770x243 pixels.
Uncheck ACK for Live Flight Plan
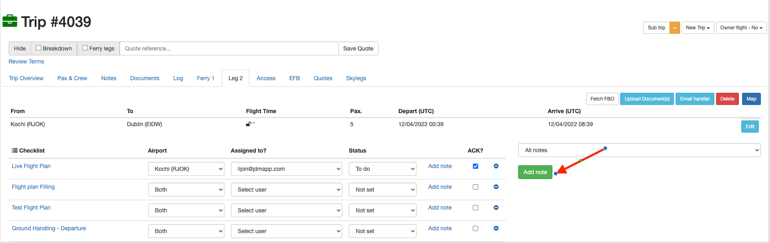(x=475, y=166)
